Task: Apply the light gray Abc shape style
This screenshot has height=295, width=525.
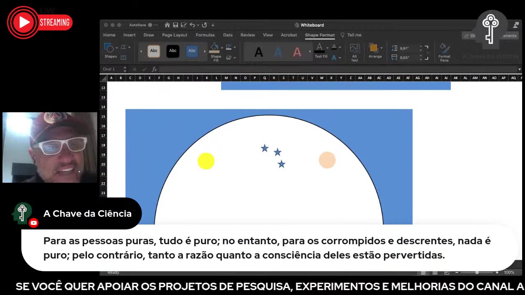Action: coord(154,51)
